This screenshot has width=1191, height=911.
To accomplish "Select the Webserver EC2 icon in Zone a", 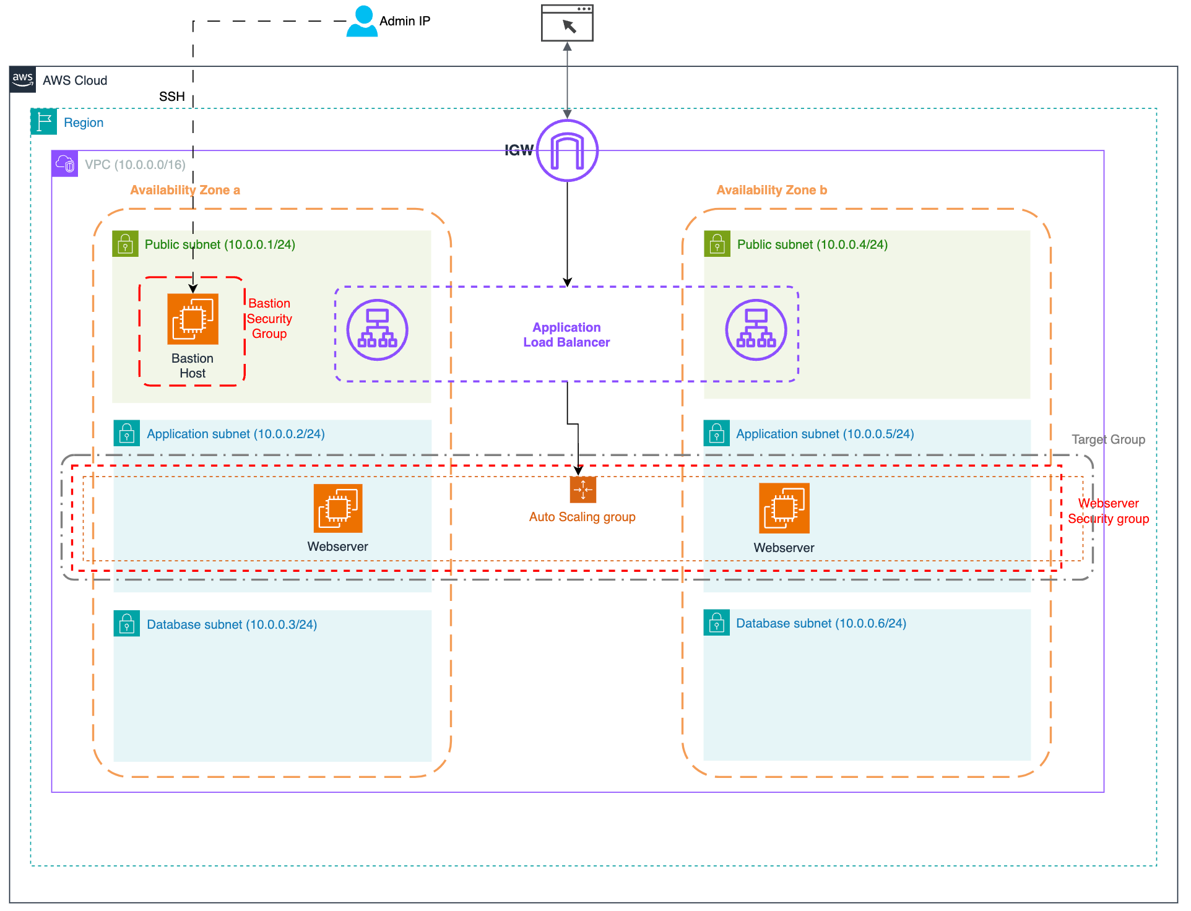I will tap(338, 509).
